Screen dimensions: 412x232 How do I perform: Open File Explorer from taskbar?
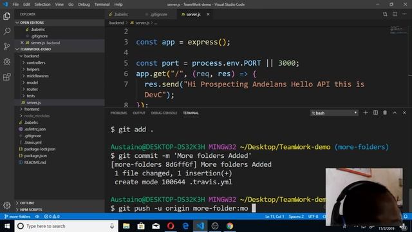click(126, 226)
